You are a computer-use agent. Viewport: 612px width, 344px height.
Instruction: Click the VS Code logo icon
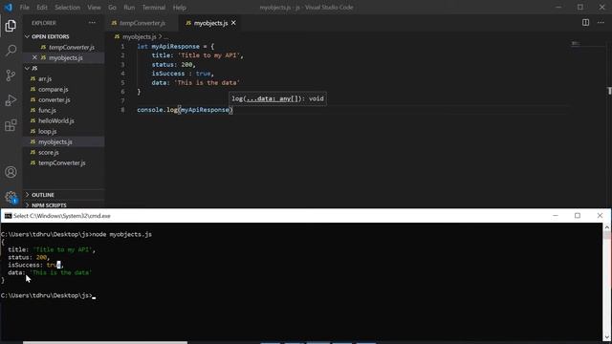tap(9, 7)
